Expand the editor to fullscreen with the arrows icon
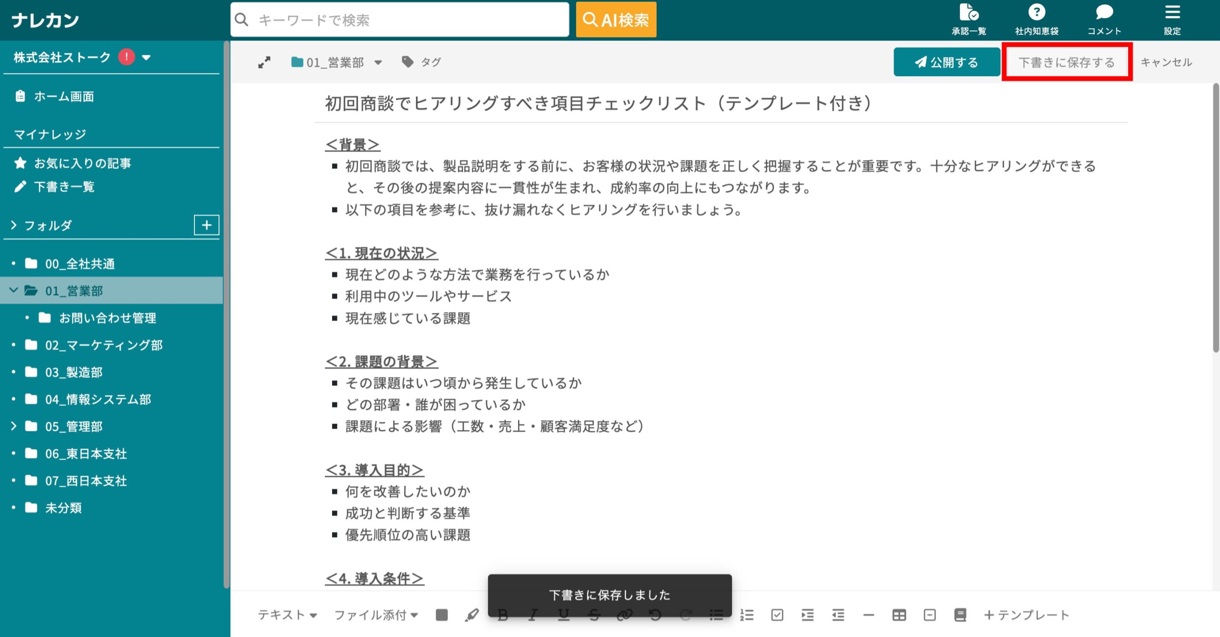Screen dimensions: 1220x637 264,62
